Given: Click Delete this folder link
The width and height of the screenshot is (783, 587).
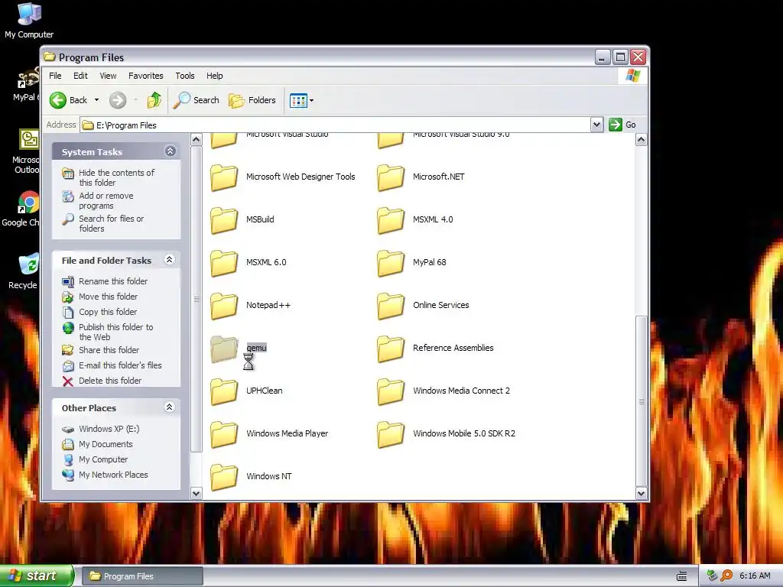Looking at the screenshot, I should 110,381.
